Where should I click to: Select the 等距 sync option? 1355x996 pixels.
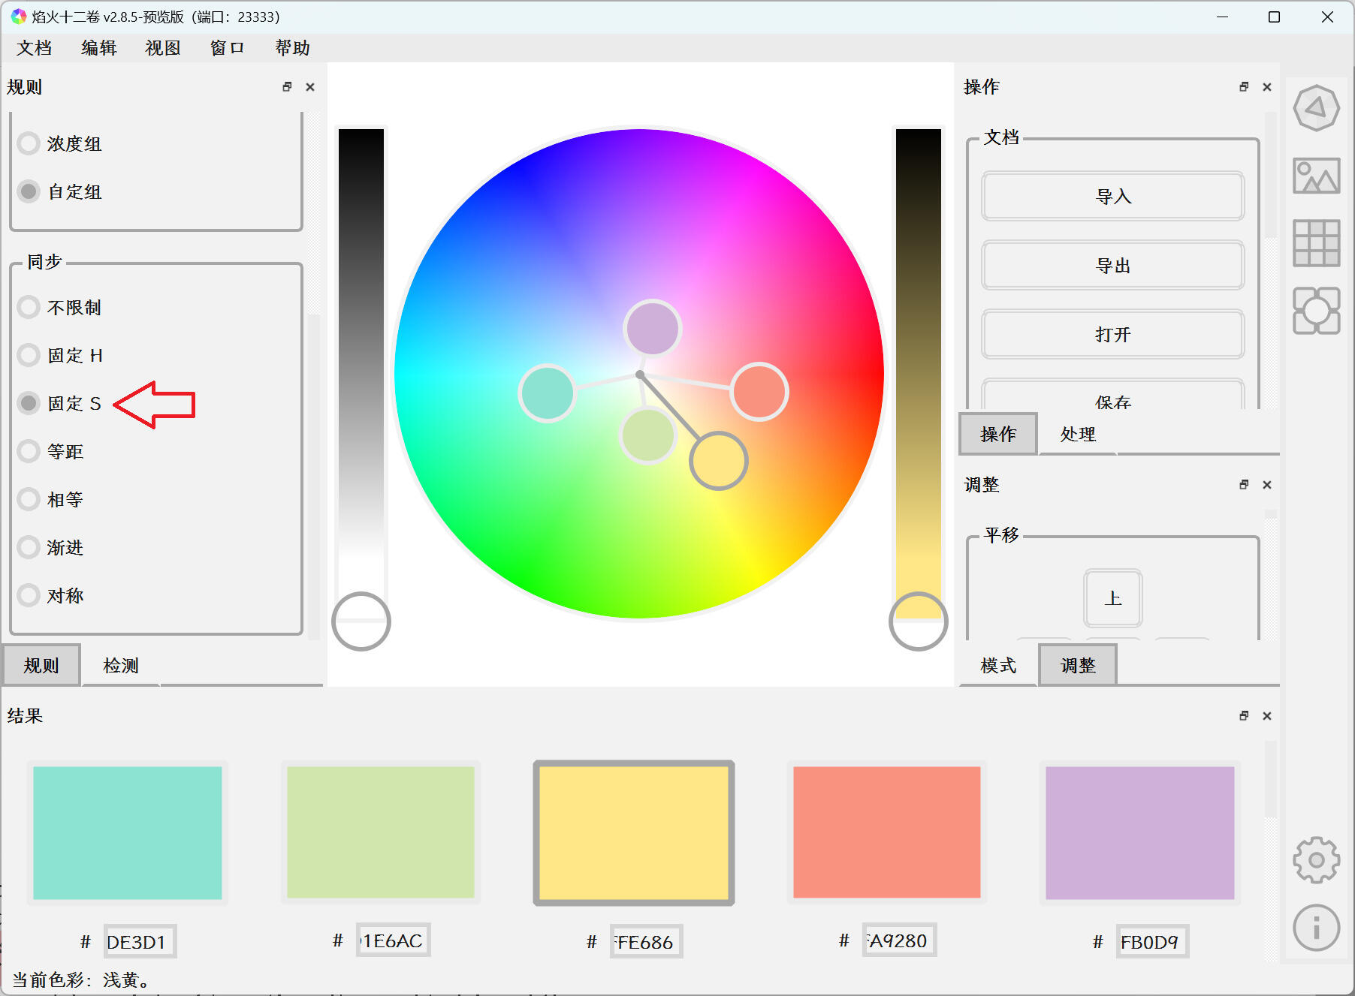click(29, 451)
